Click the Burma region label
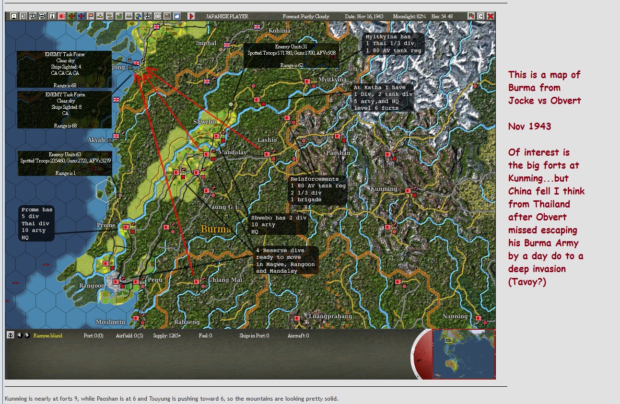The width and height of the screenshot is (620, 404). 216,229
